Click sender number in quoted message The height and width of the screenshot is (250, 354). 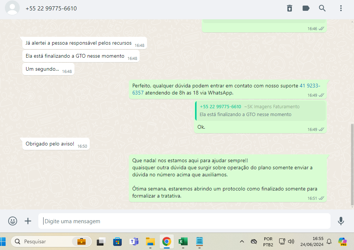click(x=220, y=107)
